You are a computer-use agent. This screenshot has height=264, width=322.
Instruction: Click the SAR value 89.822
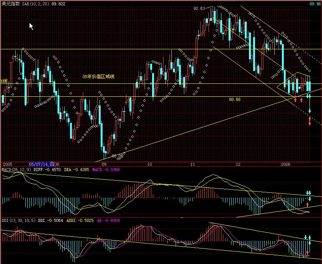tap(58, 4)
